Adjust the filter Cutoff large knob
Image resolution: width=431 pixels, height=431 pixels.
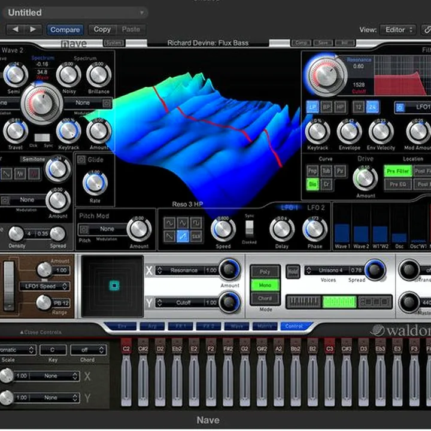point(326,75)
